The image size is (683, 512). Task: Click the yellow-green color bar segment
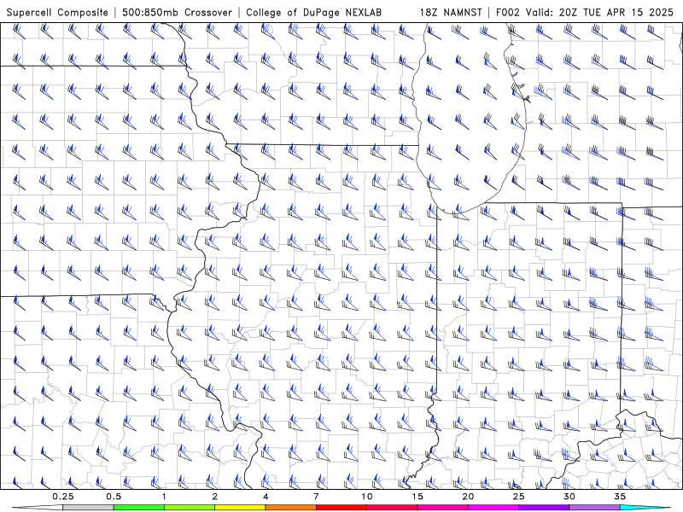pos(189,508)
